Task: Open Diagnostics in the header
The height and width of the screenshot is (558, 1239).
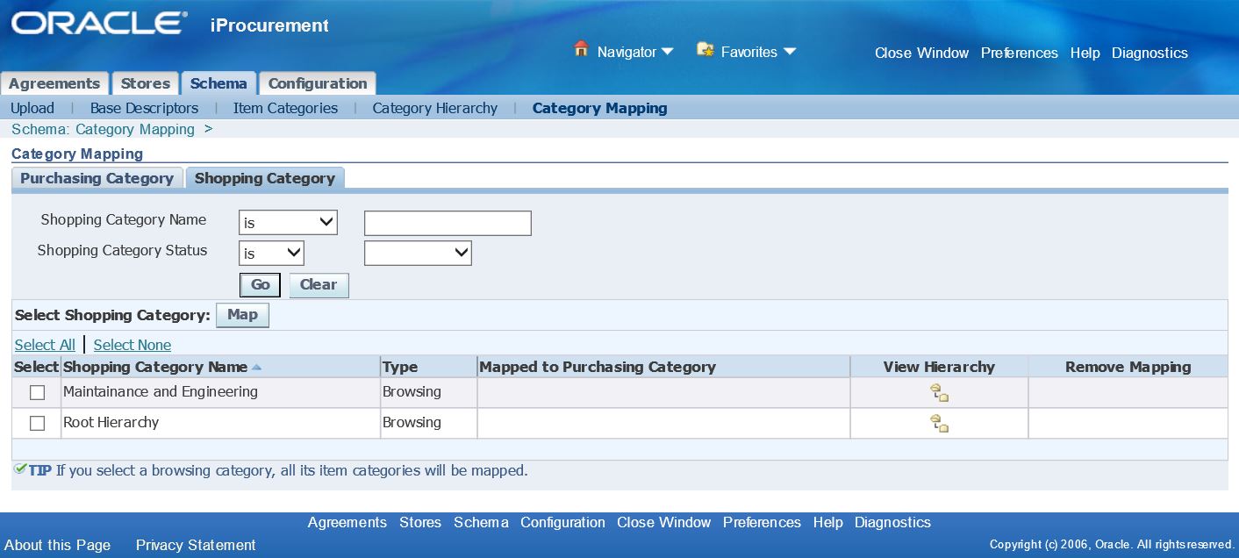Action: point(1149,53)
